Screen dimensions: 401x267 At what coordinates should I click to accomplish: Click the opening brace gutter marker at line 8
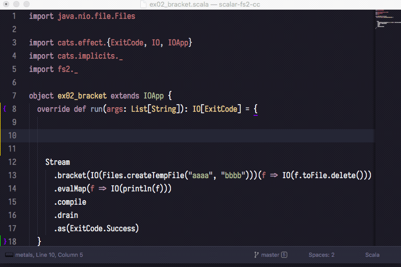coord(5,109)
